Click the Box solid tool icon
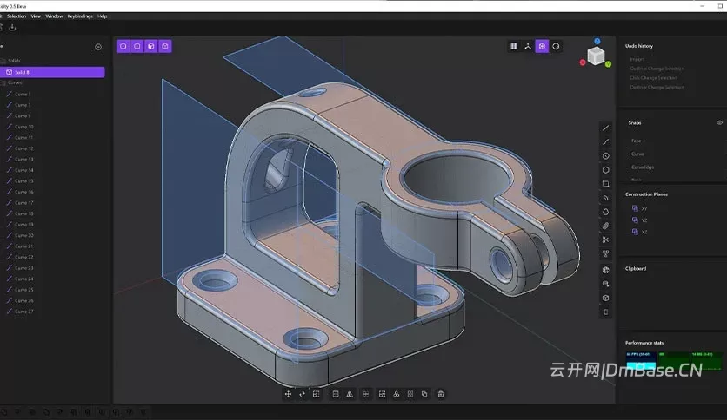The height and width of the screenshot is (420, 727). (605, 298)
